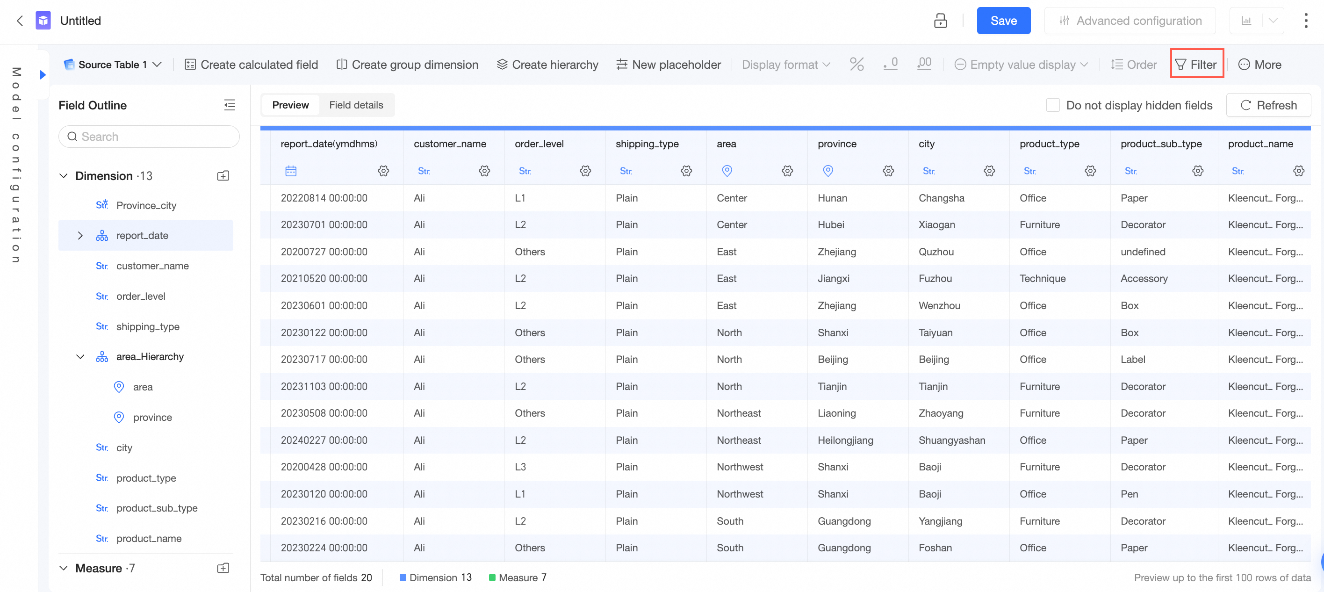Select the Preview tab

point(290,105)
